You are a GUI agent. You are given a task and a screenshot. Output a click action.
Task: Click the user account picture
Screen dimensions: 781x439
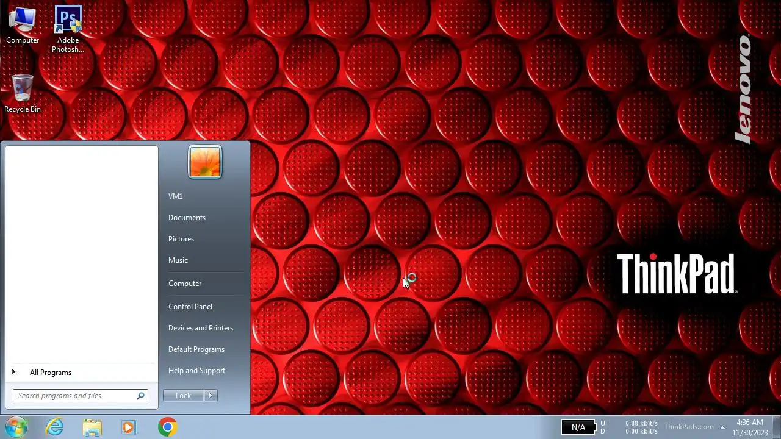(205, 162)
